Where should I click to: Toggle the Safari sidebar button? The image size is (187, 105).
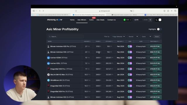[34, 11]
